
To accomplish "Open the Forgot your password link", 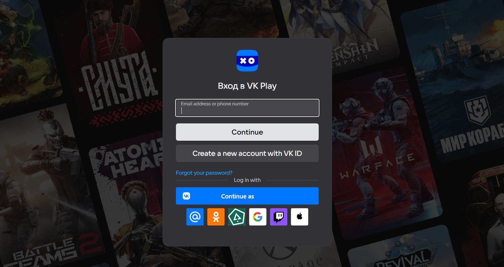I will [x=204, y=173].
